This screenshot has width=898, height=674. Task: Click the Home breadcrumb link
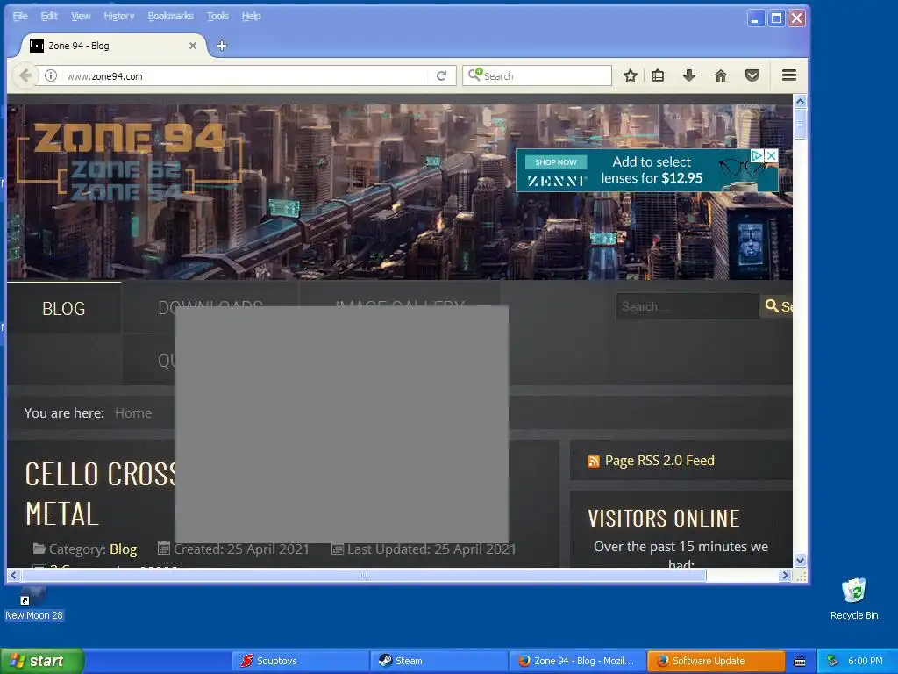point(133,413)
